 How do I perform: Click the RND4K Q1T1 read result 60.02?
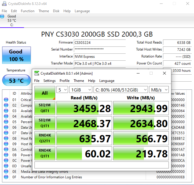point(84,153)
